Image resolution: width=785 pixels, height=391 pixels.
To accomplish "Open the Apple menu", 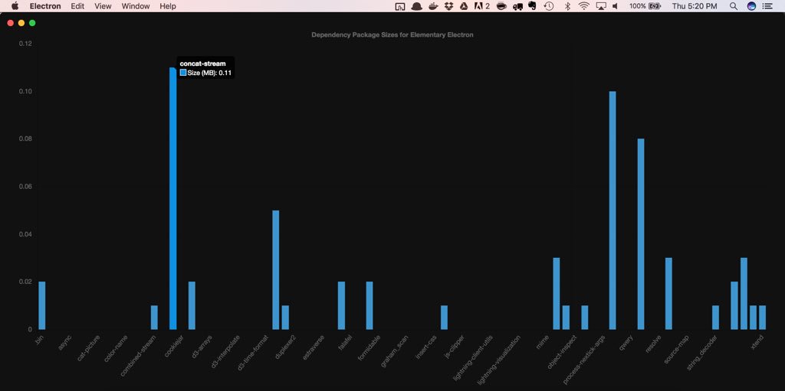I will point(15,6).
